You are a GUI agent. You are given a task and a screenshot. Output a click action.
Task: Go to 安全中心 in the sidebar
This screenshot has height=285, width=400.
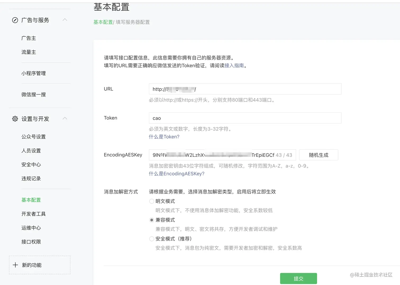point(31,165)
